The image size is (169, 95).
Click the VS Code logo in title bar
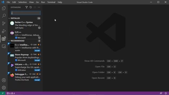[3, 2]
